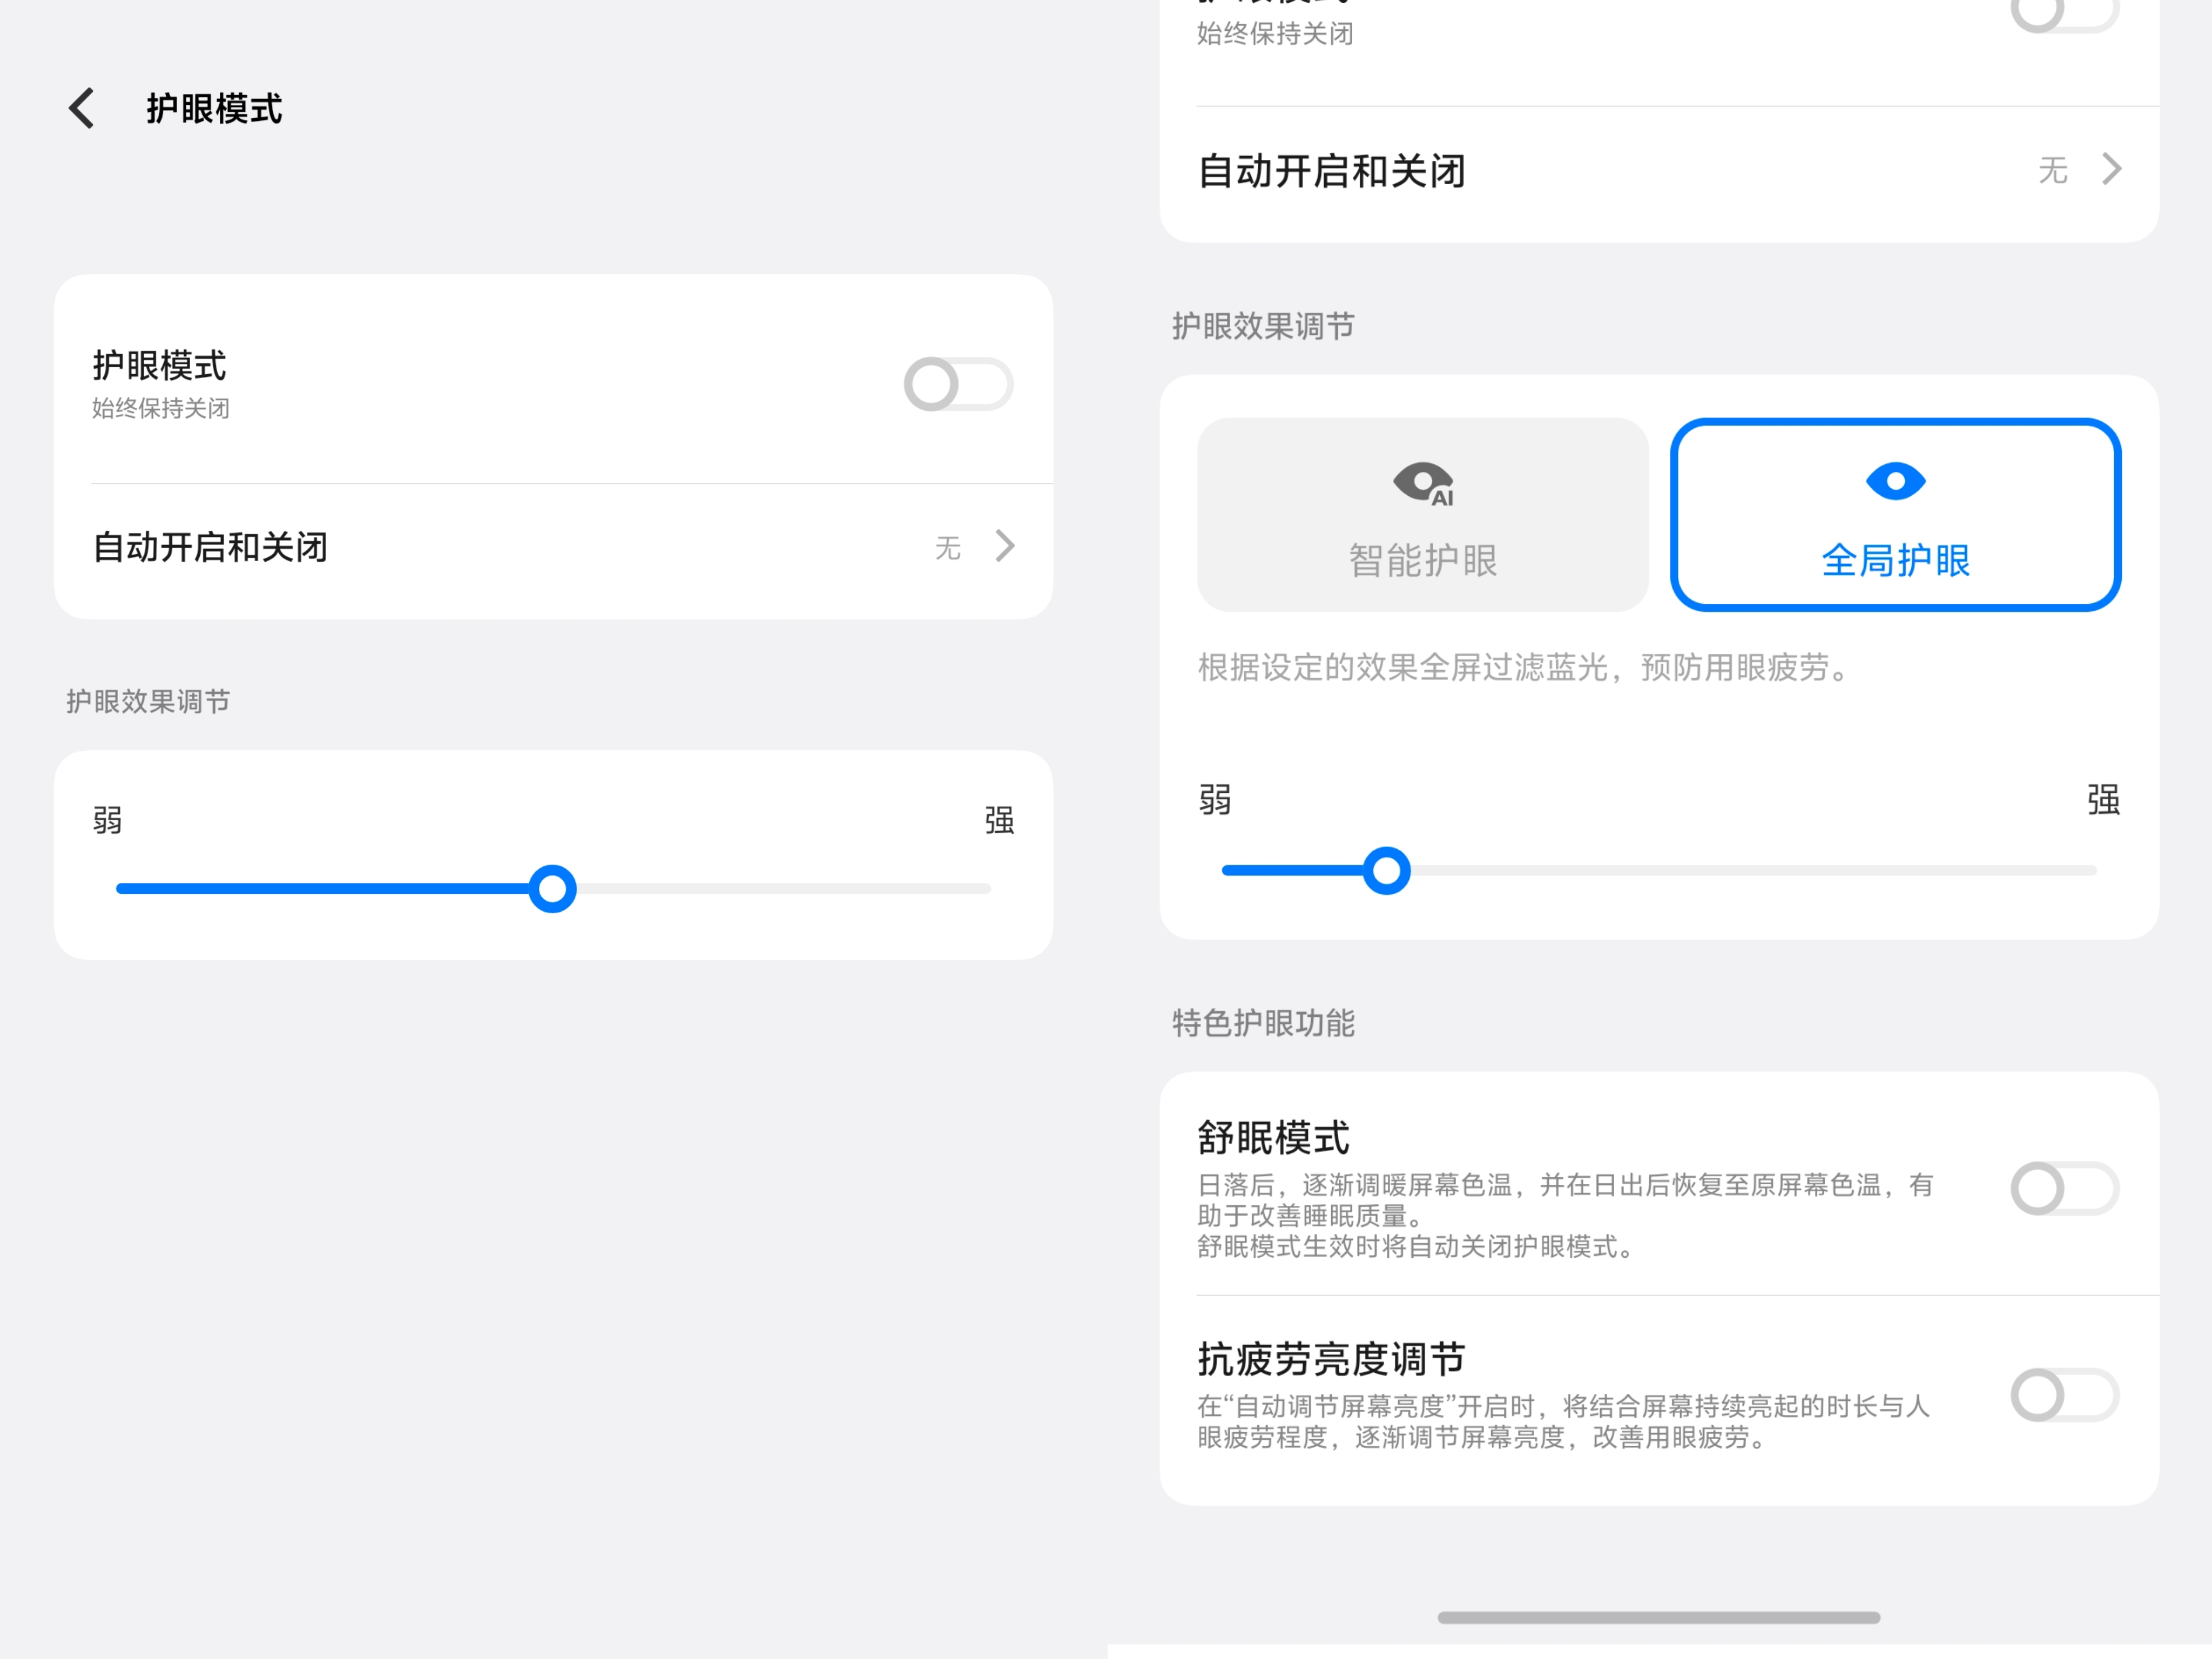Click 无 value in left 自动开启和关闭 row
Screen dimensions: 2212x1659
click(x=947, y=547)
